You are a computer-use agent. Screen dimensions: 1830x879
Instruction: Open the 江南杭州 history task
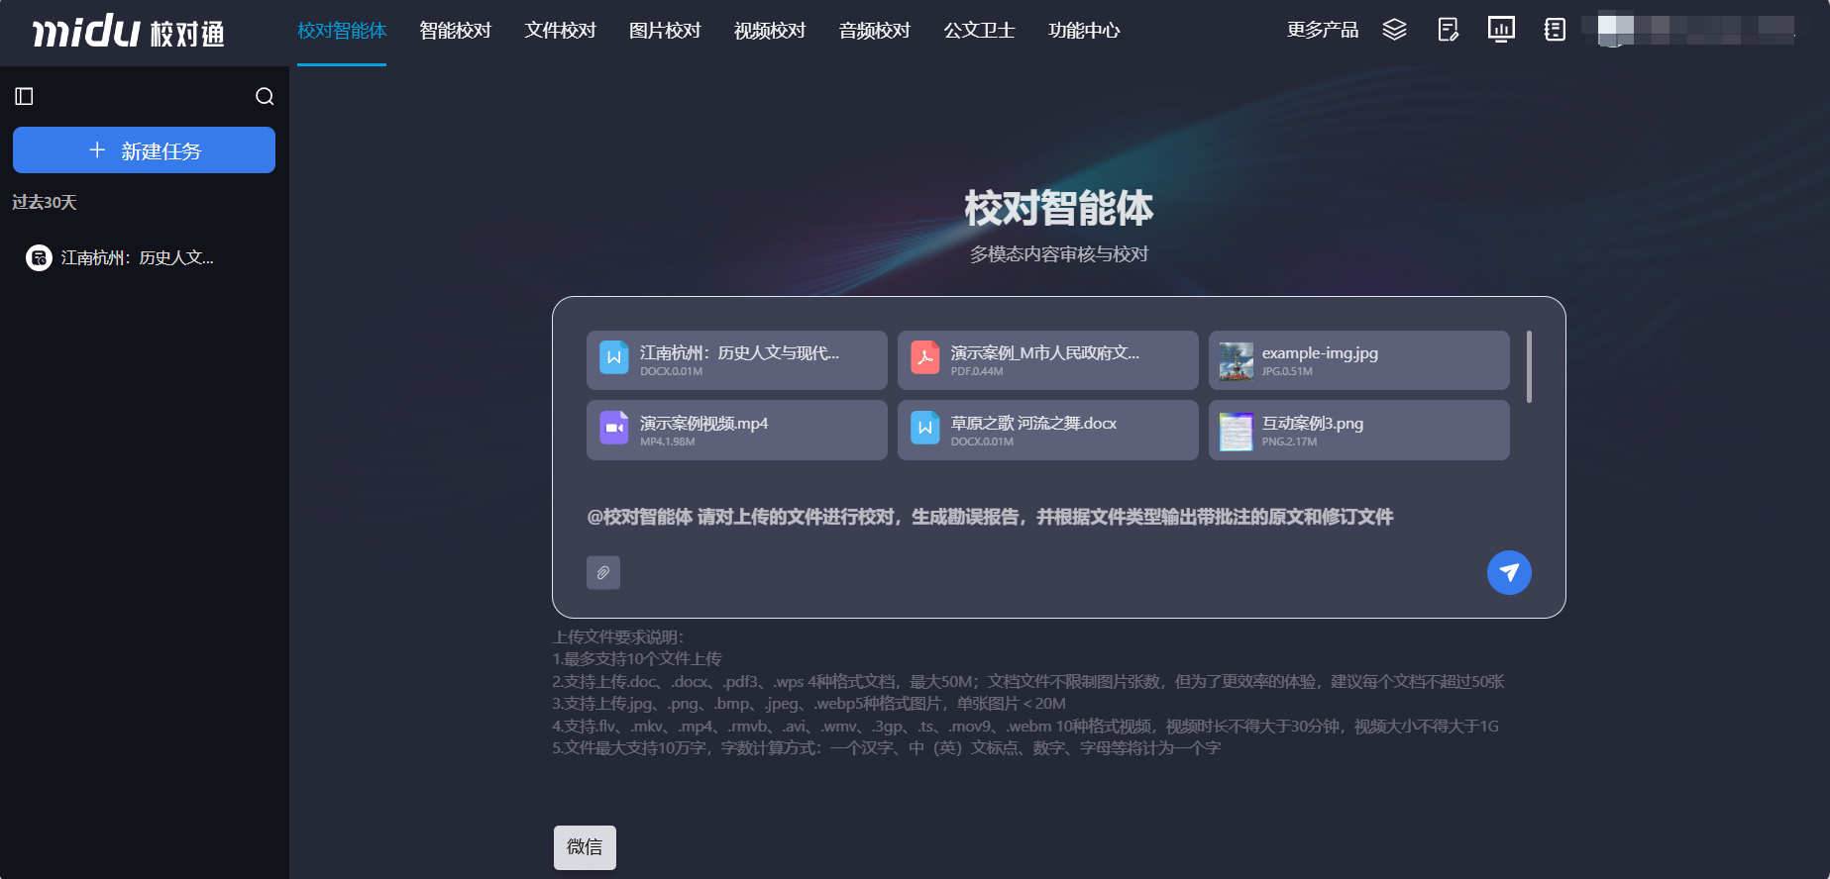click(137, 258)
